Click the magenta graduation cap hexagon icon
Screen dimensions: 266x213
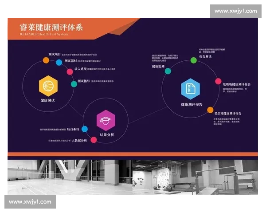point(106,120)
